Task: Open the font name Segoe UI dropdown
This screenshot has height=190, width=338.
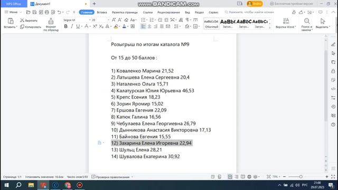Action: click(90, 20)
